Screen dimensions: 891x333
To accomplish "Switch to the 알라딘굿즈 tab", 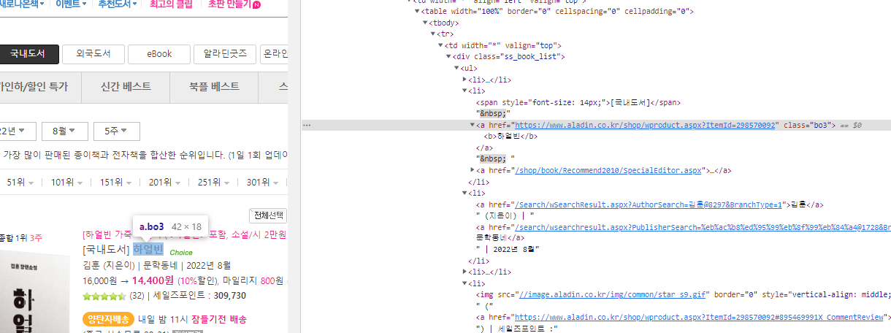I will (x=225, y=54).
